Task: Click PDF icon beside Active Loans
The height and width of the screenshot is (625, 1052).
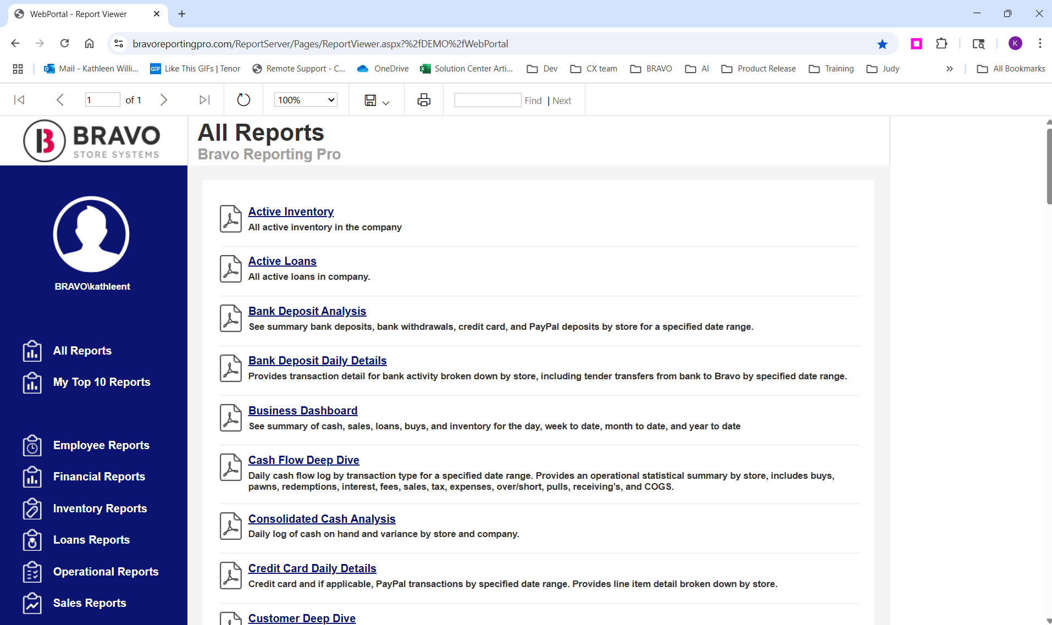Action: click(x=231, y=268)
